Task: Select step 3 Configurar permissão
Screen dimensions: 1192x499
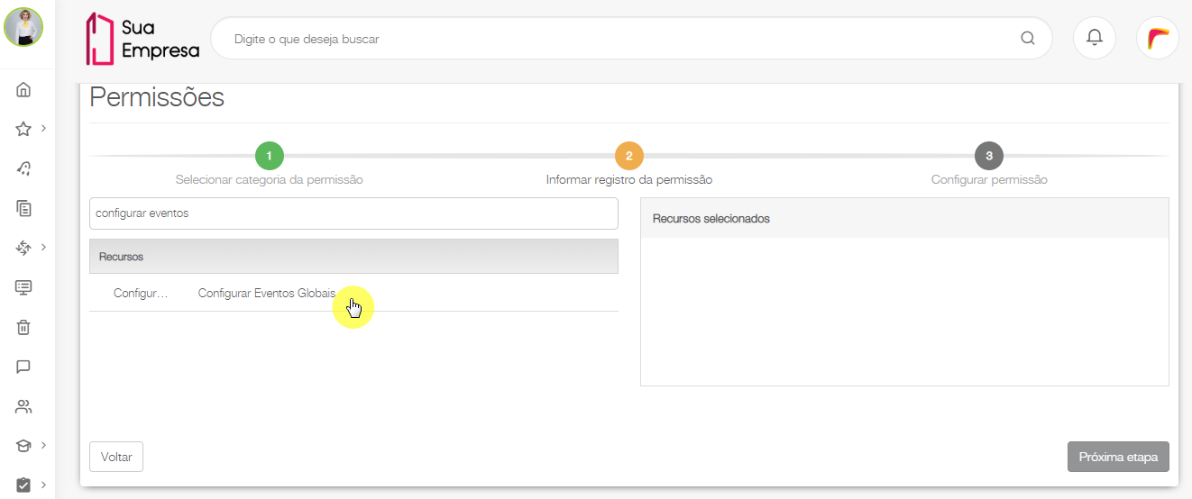Action: coord(989,156)
